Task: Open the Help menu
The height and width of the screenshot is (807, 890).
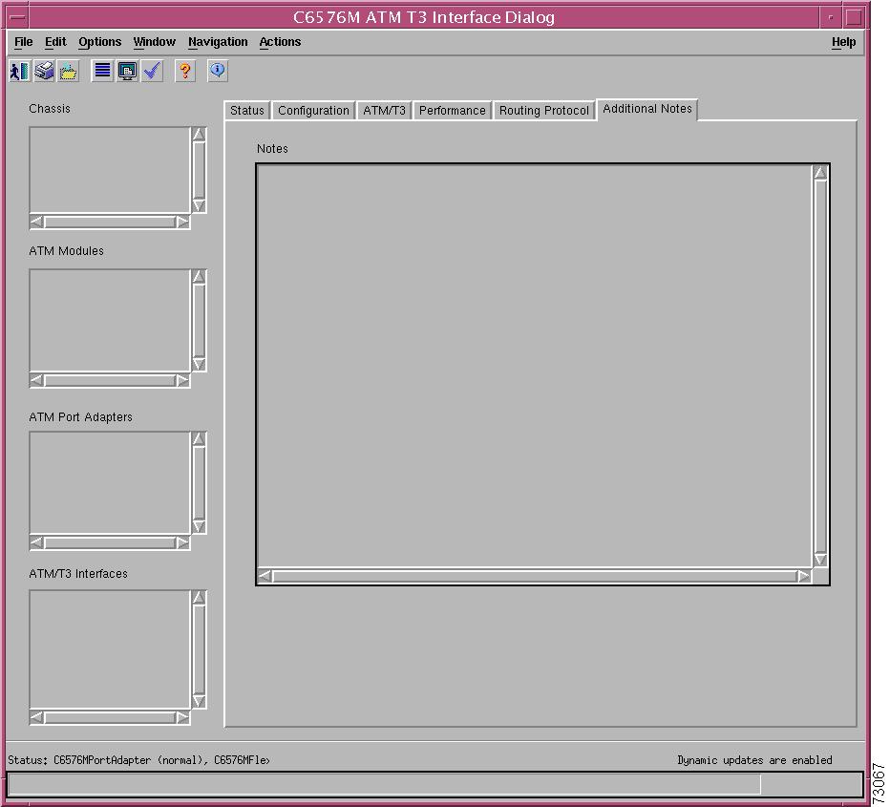Action: click(x=843, y=42)
